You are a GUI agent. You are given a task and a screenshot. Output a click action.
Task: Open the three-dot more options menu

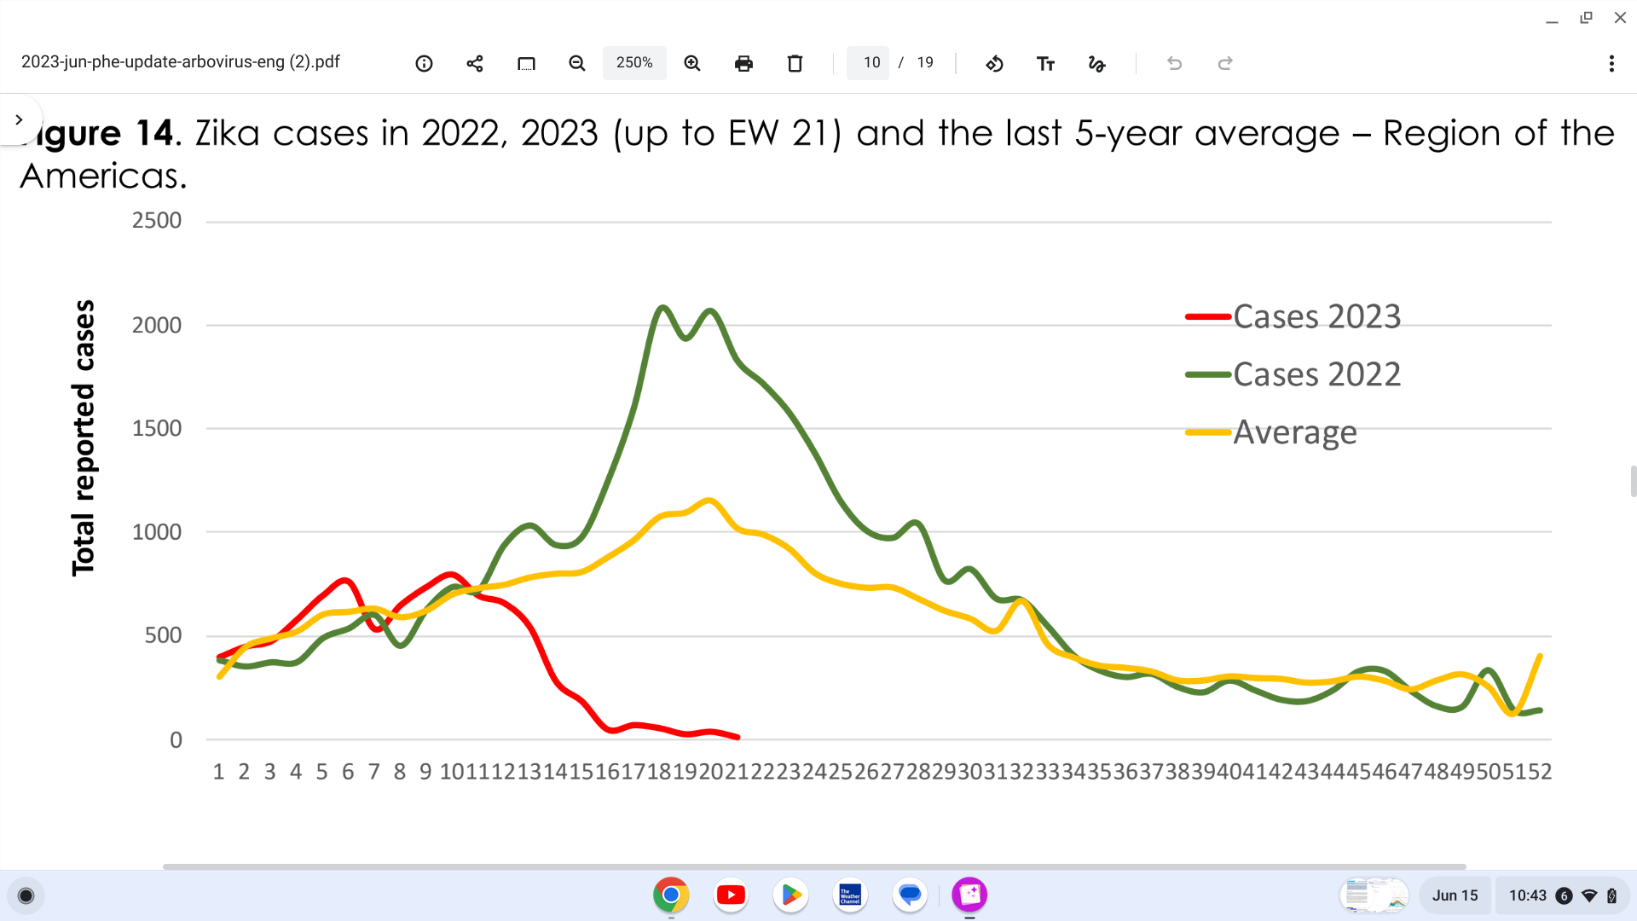(x=1611, y=63)
